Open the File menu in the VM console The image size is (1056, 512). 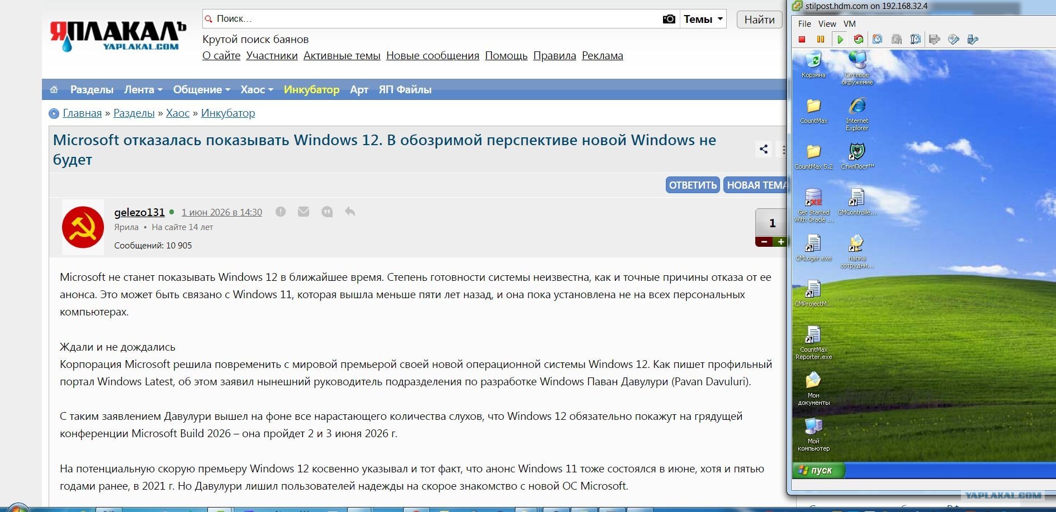point(804,23)
